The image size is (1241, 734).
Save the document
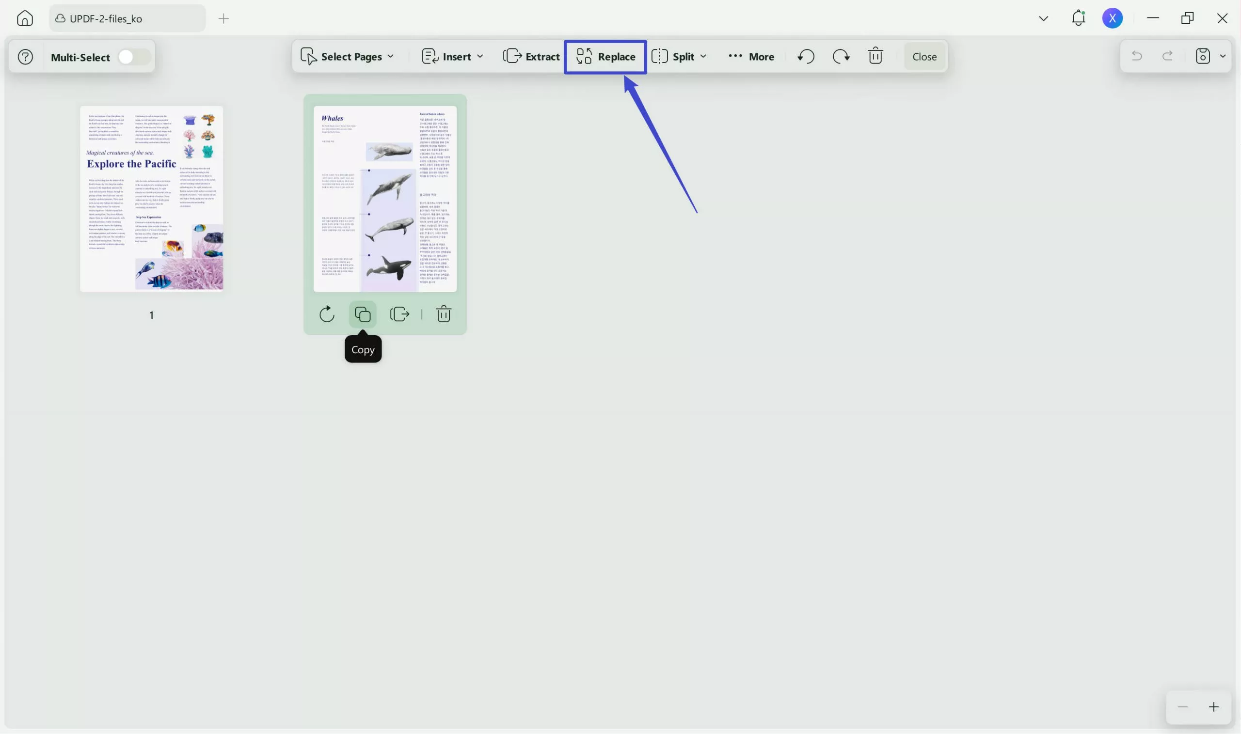[x=1202, y=56]
